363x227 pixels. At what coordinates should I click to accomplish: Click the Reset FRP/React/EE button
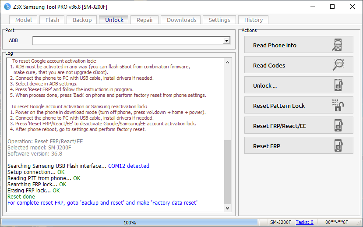(299, 125)
